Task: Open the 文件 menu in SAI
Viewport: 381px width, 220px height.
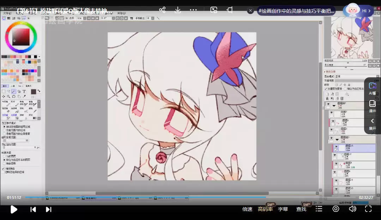Action: [x=7, y=13]
